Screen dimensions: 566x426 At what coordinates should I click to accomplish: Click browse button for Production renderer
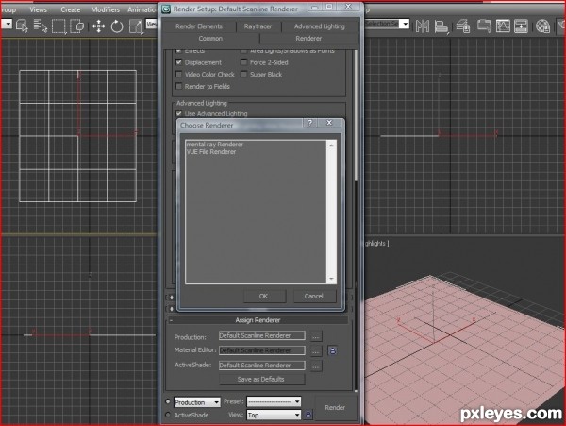(x=315, y=336)
